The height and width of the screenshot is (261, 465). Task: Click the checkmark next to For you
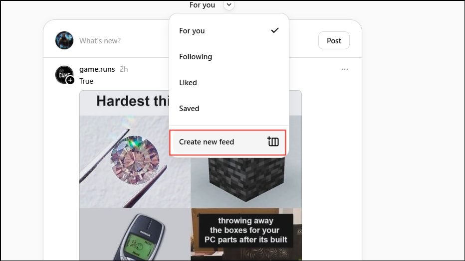pyautogui.click(x=275, y=30)
